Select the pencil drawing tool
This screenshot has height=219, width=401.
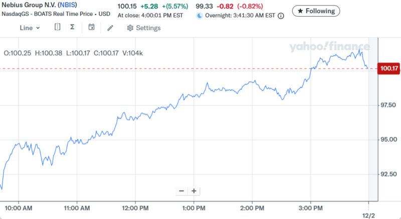pyautogui.click(x=110, y=28)
